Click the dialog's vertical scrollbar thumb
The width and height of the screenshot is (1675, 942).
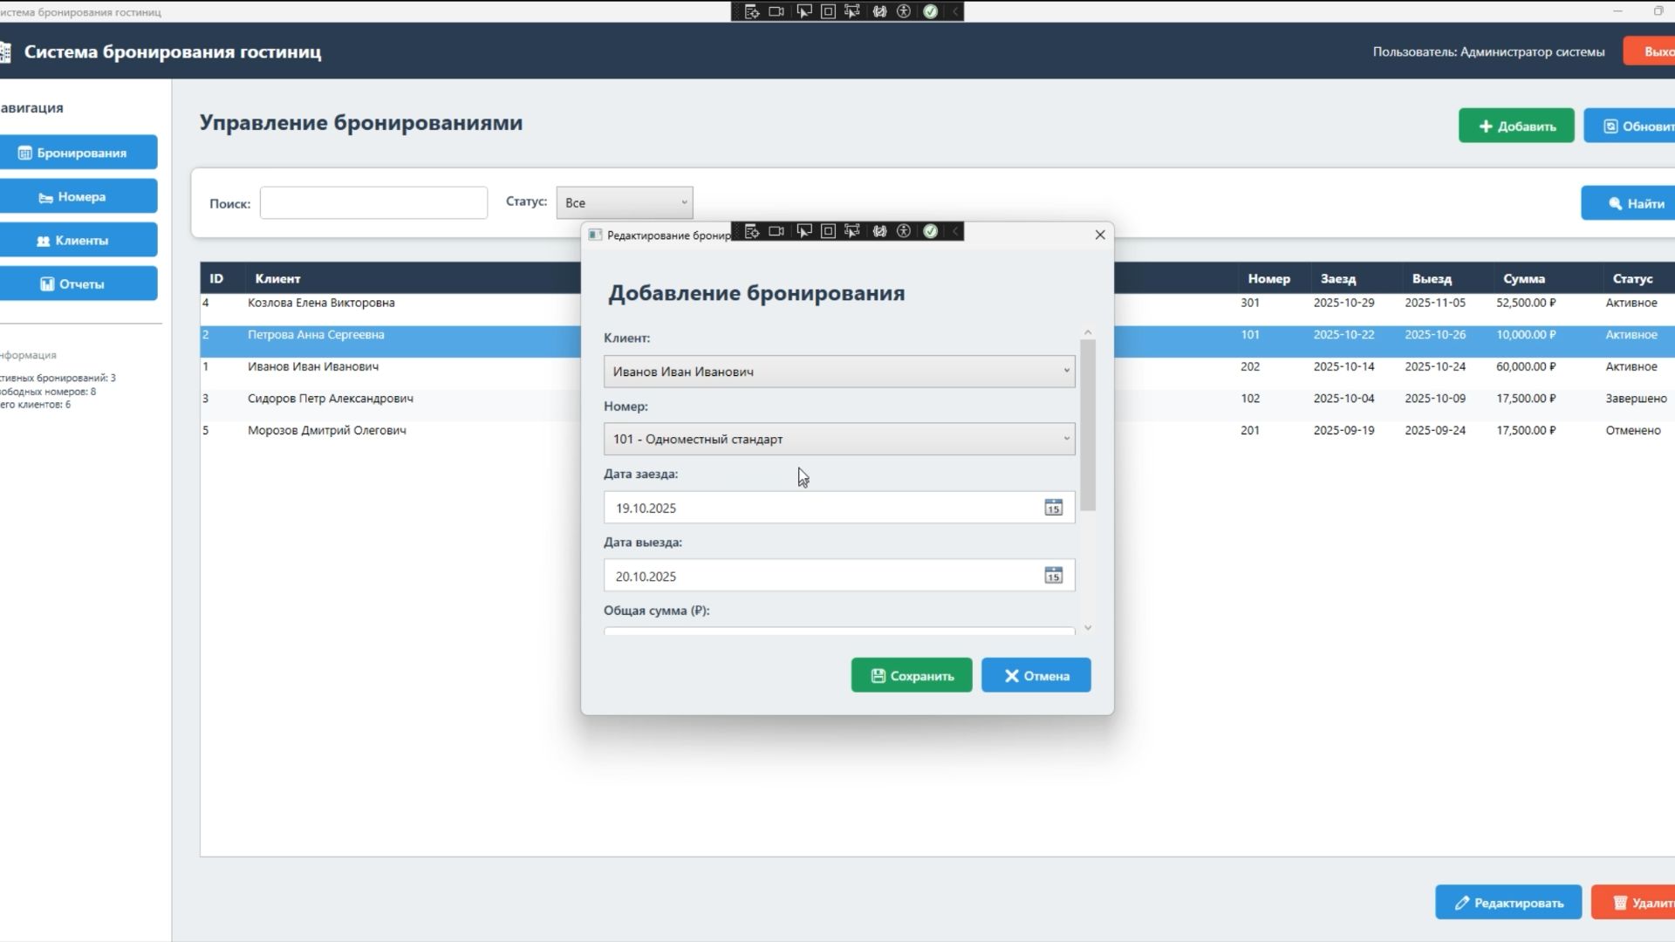coord(1088,426)
